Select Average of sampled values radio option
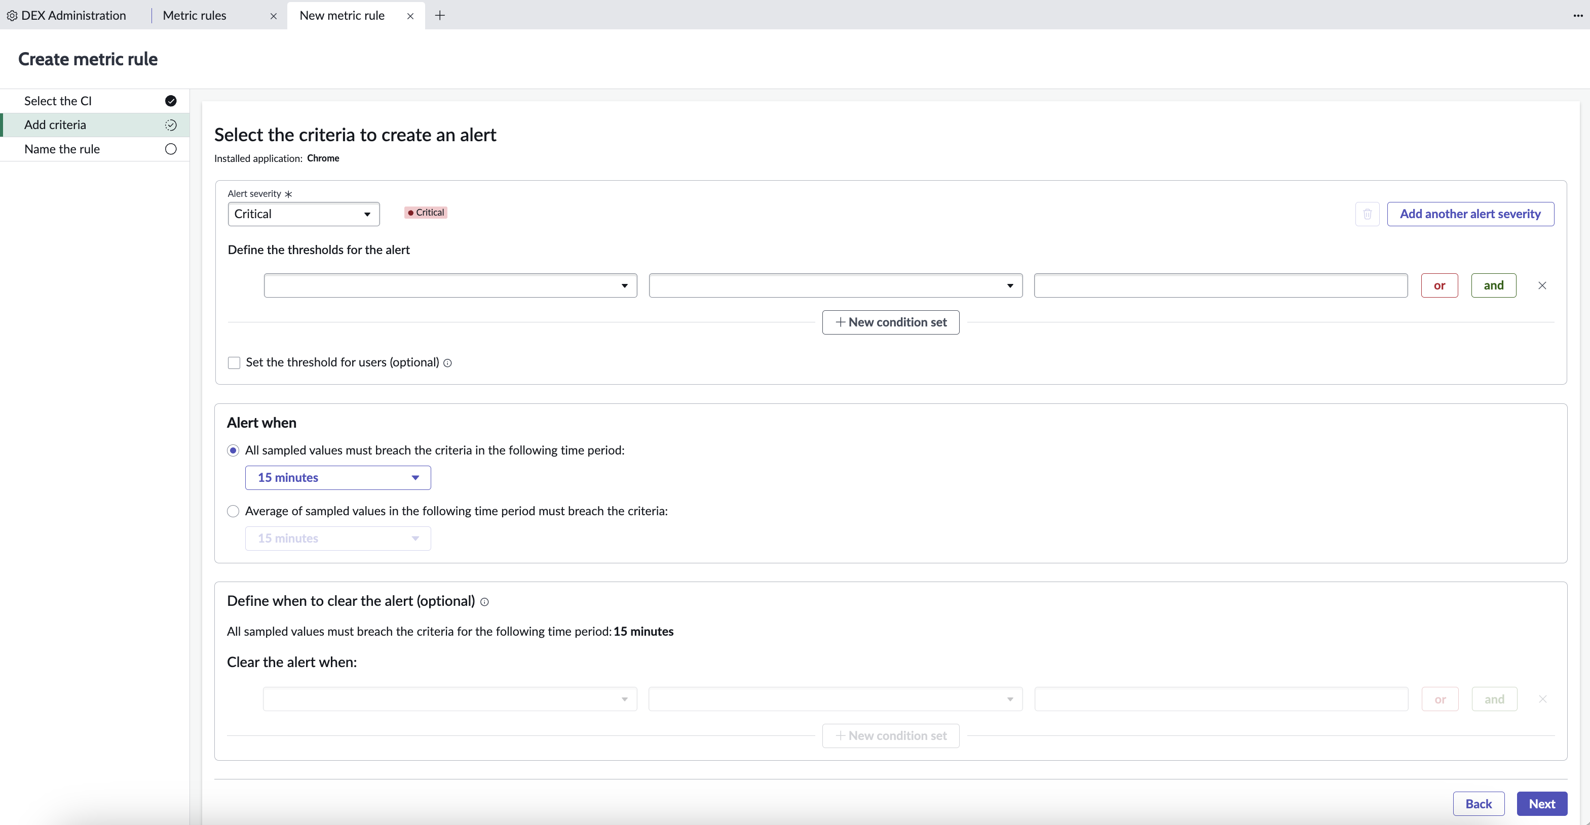 (233, 511)
